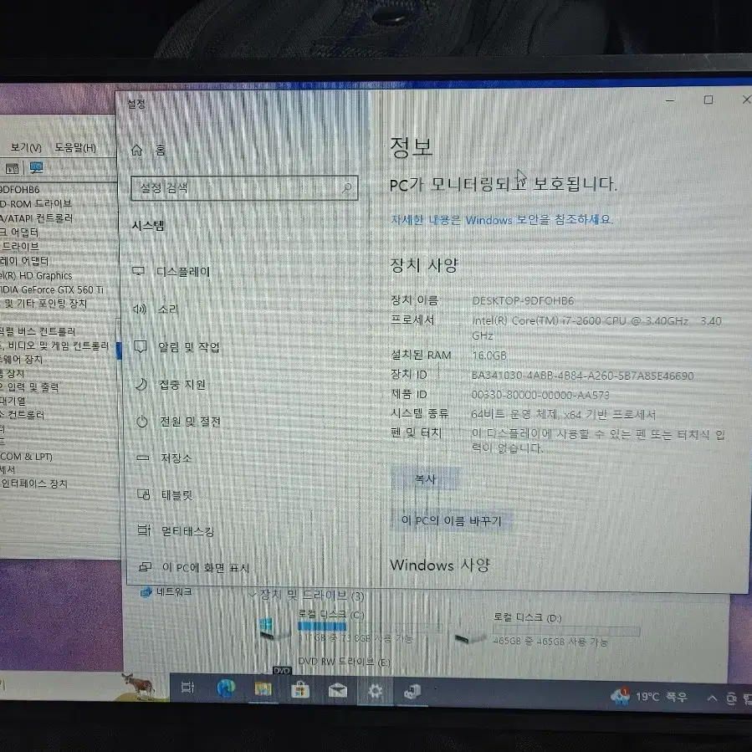Collapse 장치 및 드라이브 (3) group
The width and height of the screenshot is (752, 752).
pyautogui.click(x=253, y=596)
